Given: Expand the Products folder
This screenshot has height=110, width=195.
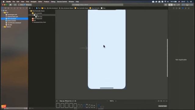Looking at the screenshot, I should [3, 27].
